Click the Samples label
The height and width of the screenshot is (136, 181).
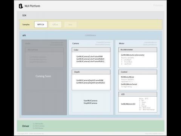(26, 25)
